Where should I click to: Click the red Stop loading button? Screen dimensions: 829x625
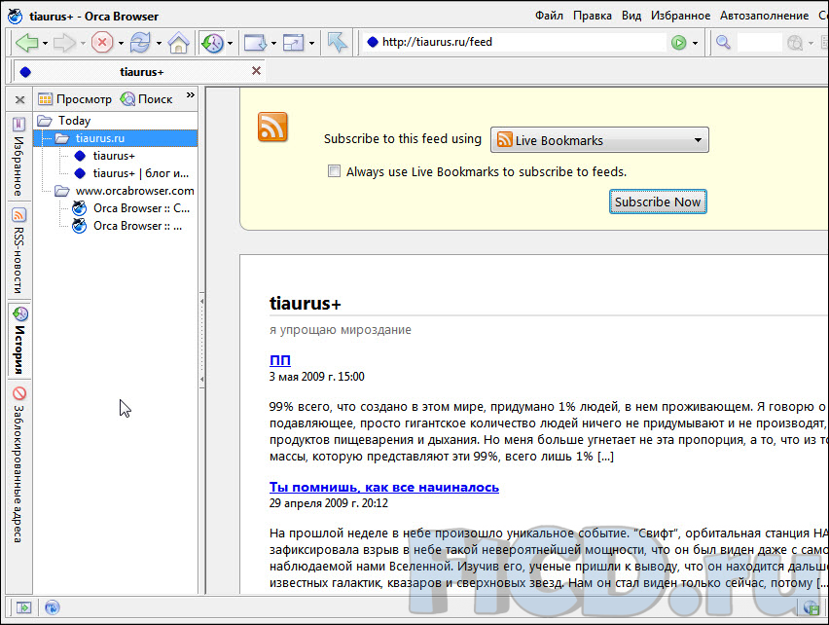[102, 42]
